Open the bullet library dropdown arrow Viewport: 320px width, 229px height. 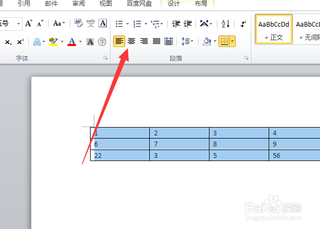tap(127, 24)
